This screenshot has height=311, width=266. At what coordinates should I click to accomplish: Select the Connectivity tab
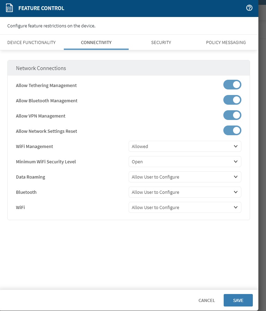[96, 43]
